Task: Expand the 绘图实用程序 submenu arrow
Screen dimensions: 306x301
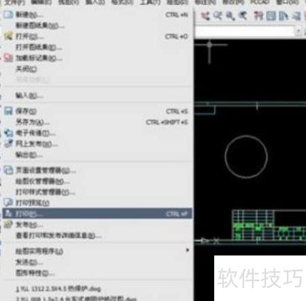Action: [187, 250]
